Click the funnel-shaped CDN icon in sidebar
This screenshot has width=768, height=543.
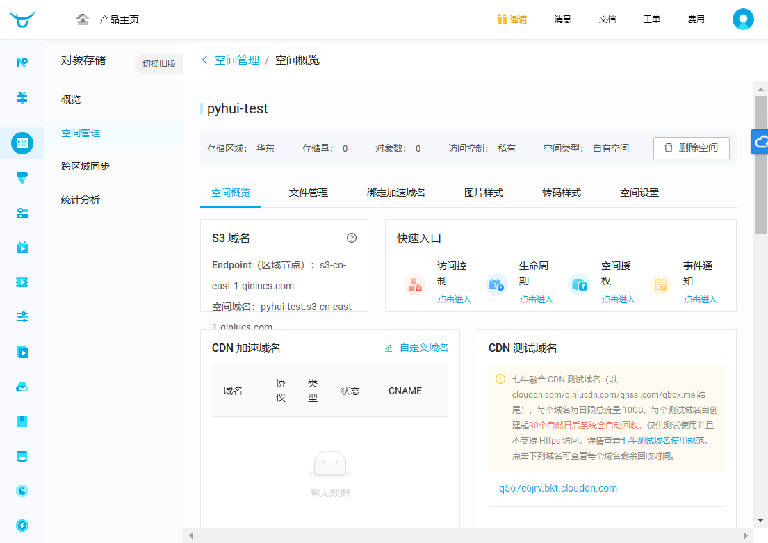click(21, 178)
